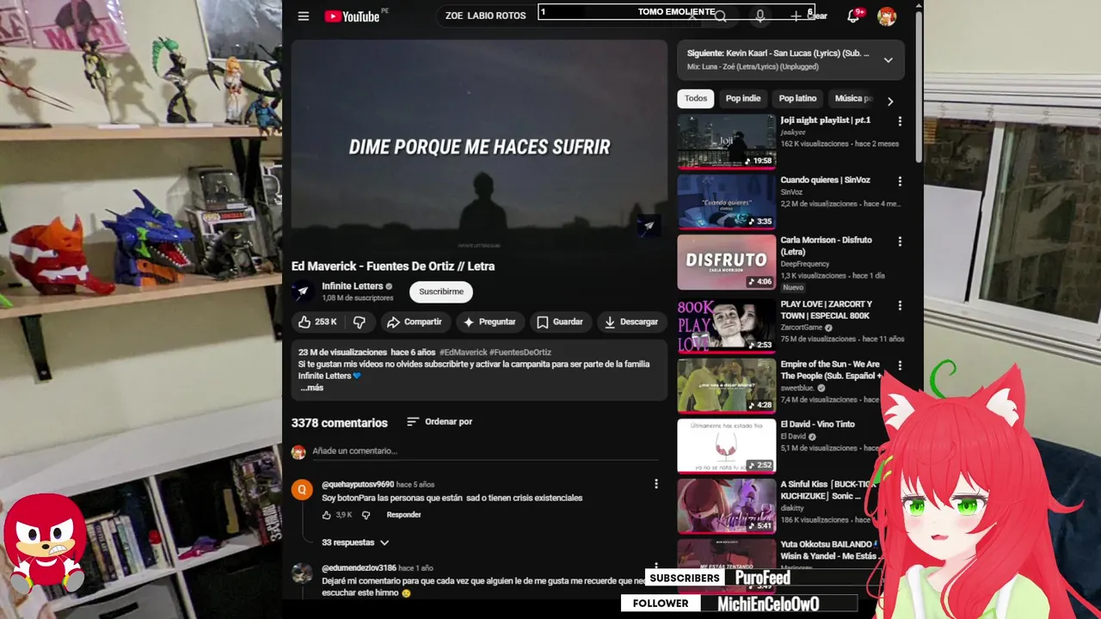Like the video with 253 K thumbs up

tap(317, 322)
